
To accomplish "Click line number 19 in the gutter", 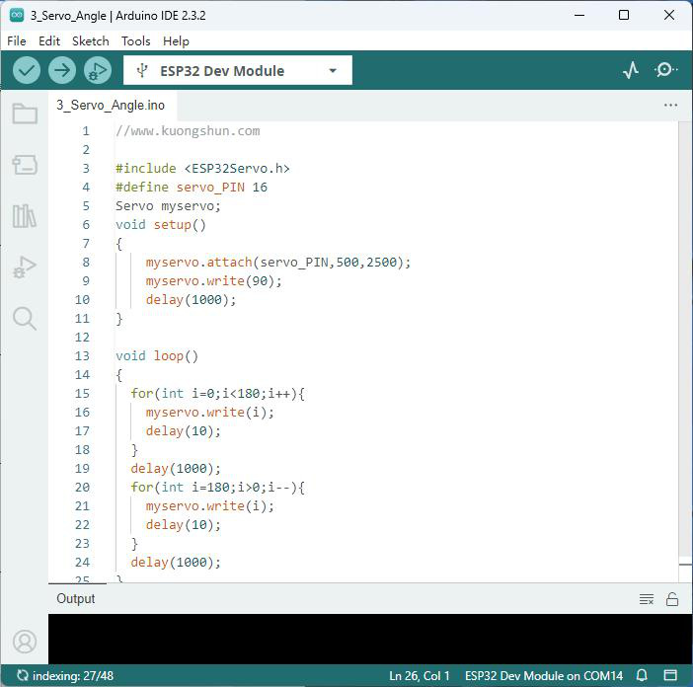I will (82, 468).
